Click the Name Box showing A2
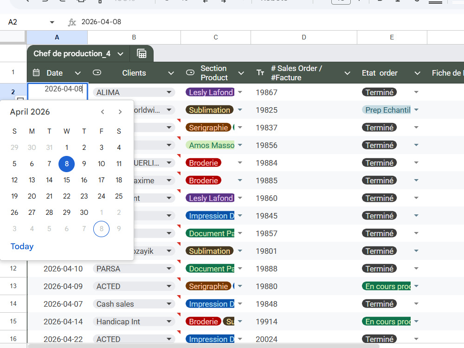This screenshot has width=464, height=348. click(26, 22)
